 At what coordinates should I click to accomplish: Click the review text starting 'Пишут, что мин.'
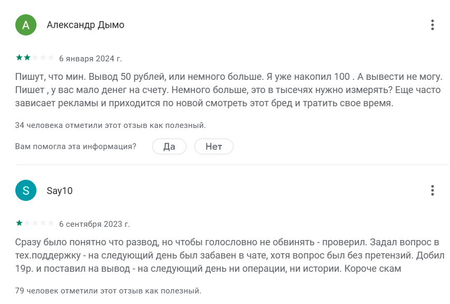point(228,89)
